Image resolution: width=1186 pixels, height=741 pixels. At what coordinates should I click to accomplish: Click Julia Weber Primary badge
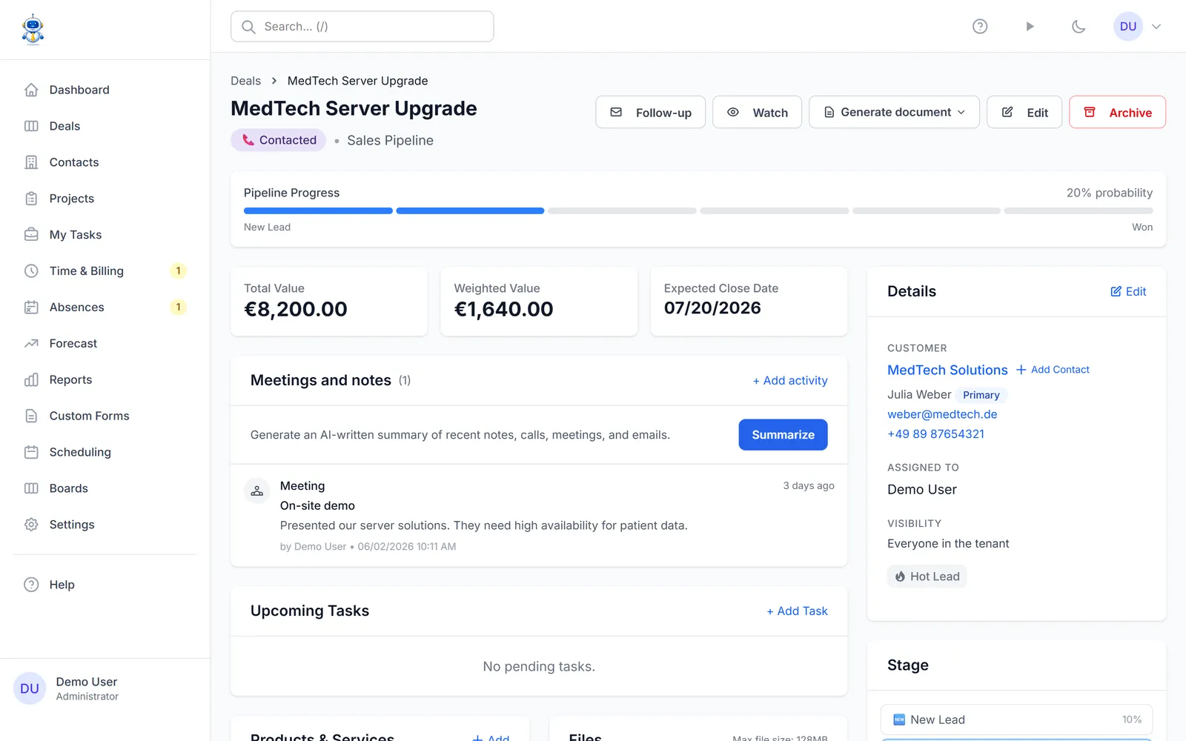point(981,396)
